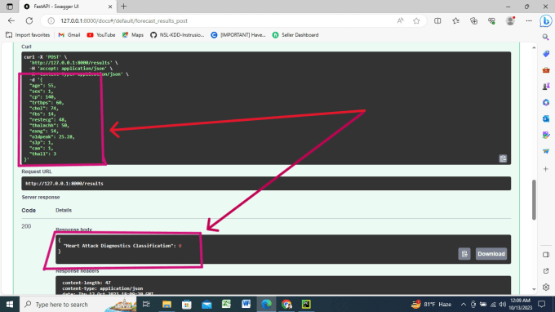The height and width of the screenshot is (312, 555).
Task: Open a new browser tab
Action: 123,7
